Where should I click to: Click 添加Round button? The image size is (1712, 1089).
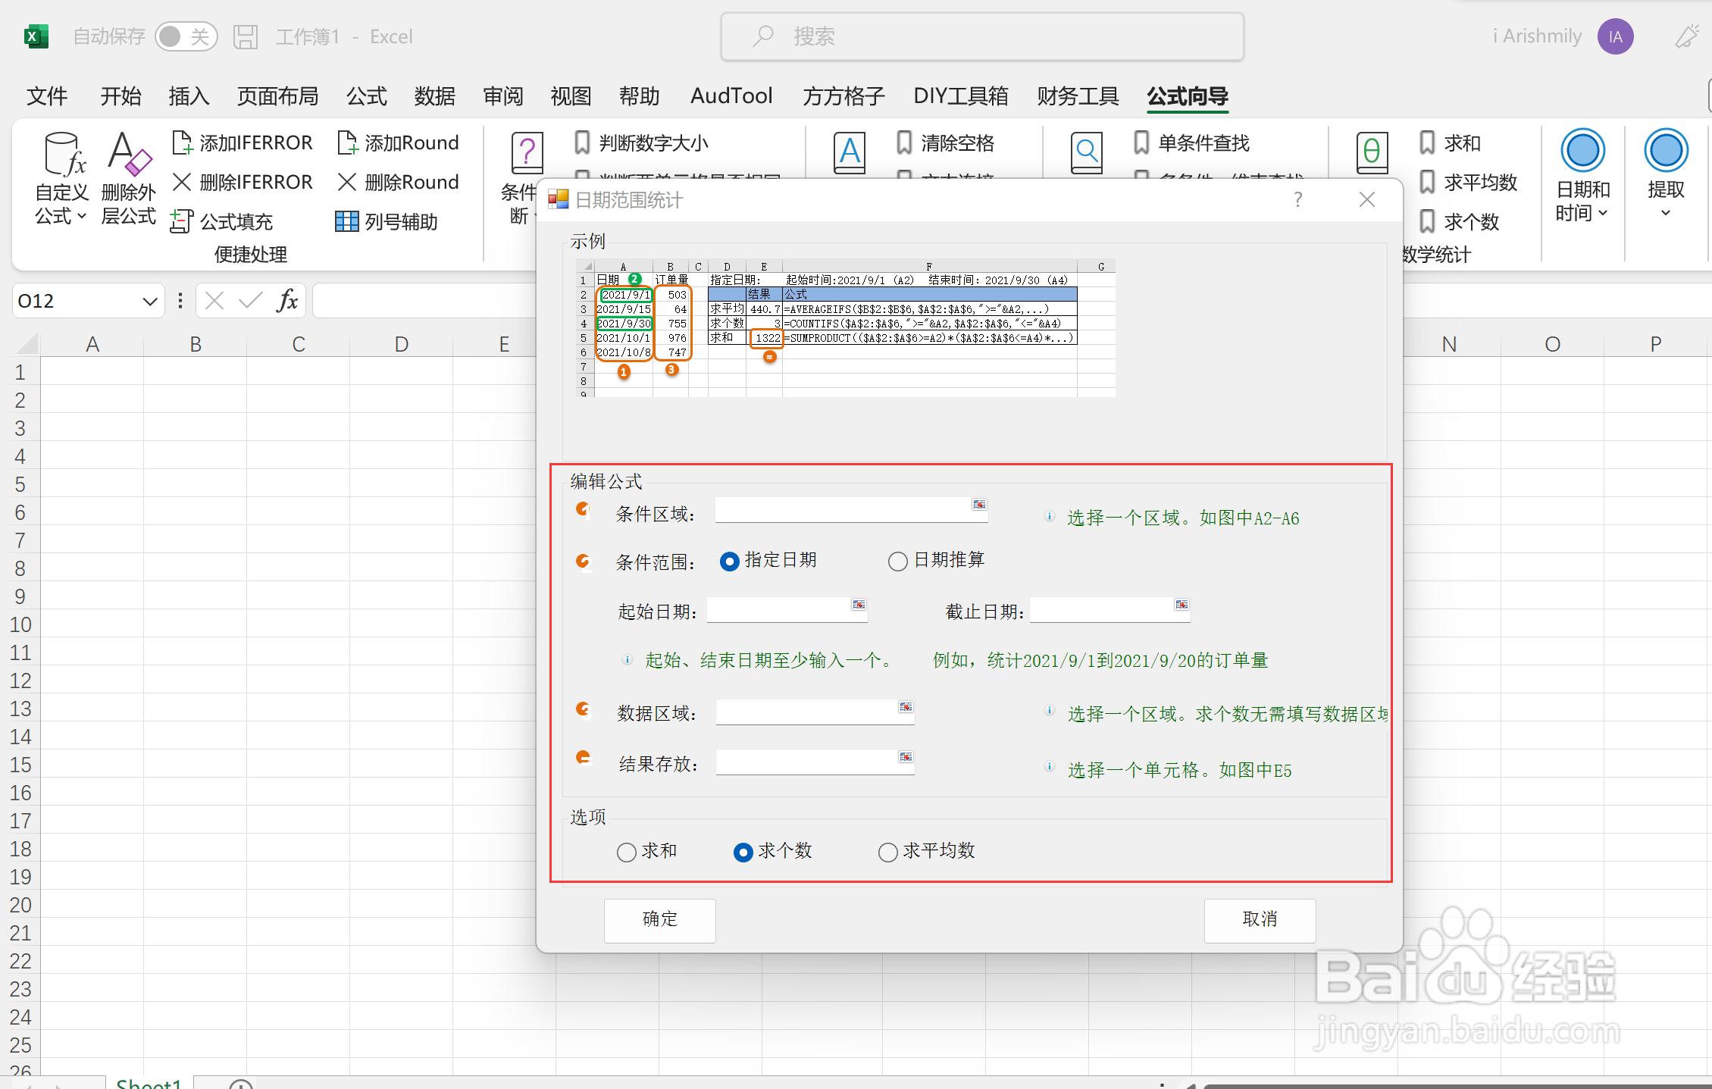399,142
